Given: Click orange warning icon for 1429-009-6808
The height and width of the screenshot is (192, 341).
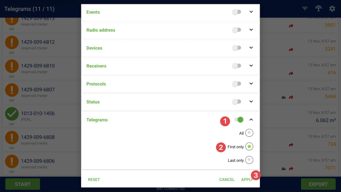Looking at the screenshot, I should click(12, 138).
